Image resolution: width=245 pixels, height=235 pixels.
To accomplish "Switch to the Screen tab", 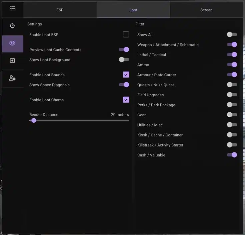I will (x=206, y=10).
